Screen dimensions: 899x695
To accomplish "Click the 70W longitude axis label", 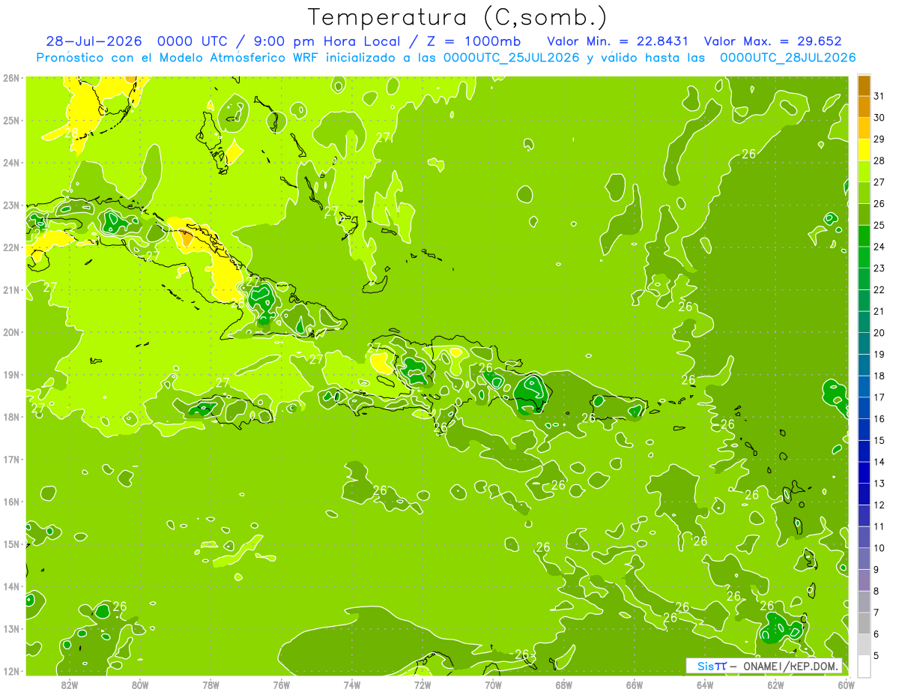I will (493, 685).
